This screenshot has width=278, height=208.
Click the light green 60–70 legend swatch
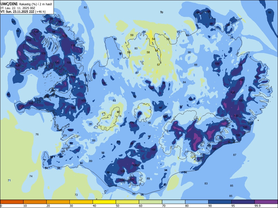pos(150,202)
